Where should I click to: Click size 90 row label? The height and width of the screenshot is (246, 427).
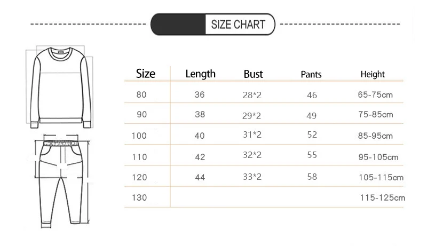[141, 115]
